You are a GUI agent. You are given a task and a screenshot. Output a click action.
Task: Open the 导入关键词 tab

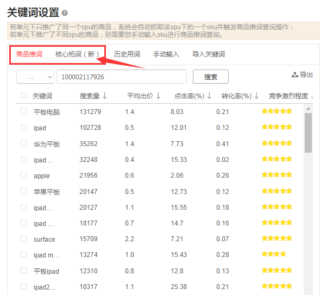pos(209,54)
